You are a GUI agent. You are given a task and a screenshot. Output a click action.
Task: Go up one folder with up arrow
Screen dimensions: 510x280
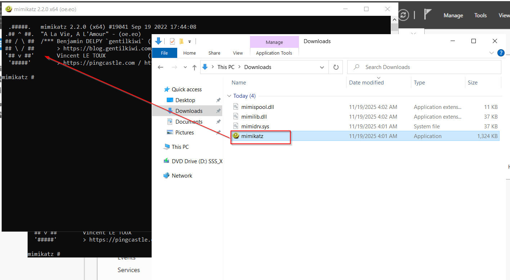click(x=194, y=67)
